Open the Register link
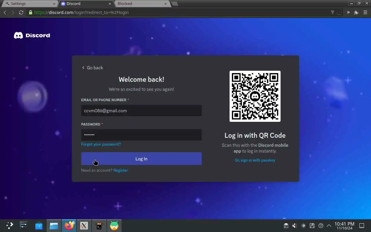The width and height of the screenshot is (371, 232). pyautogui.click(x=121, y=170)
